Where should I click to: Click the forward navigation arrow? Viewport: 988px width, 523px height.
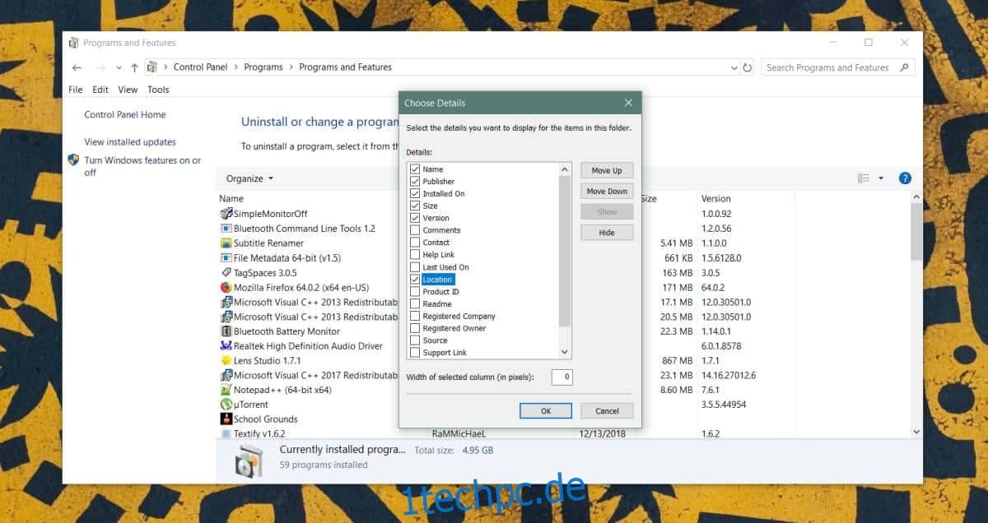(x=100, y=67)
